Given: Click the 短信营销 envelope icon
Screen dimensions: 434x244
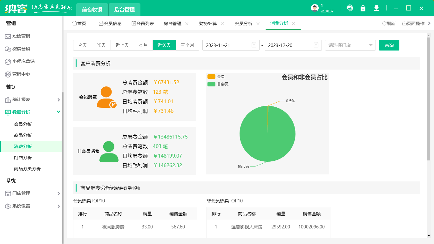Looking at the screenshot, I should coord(8,36).
